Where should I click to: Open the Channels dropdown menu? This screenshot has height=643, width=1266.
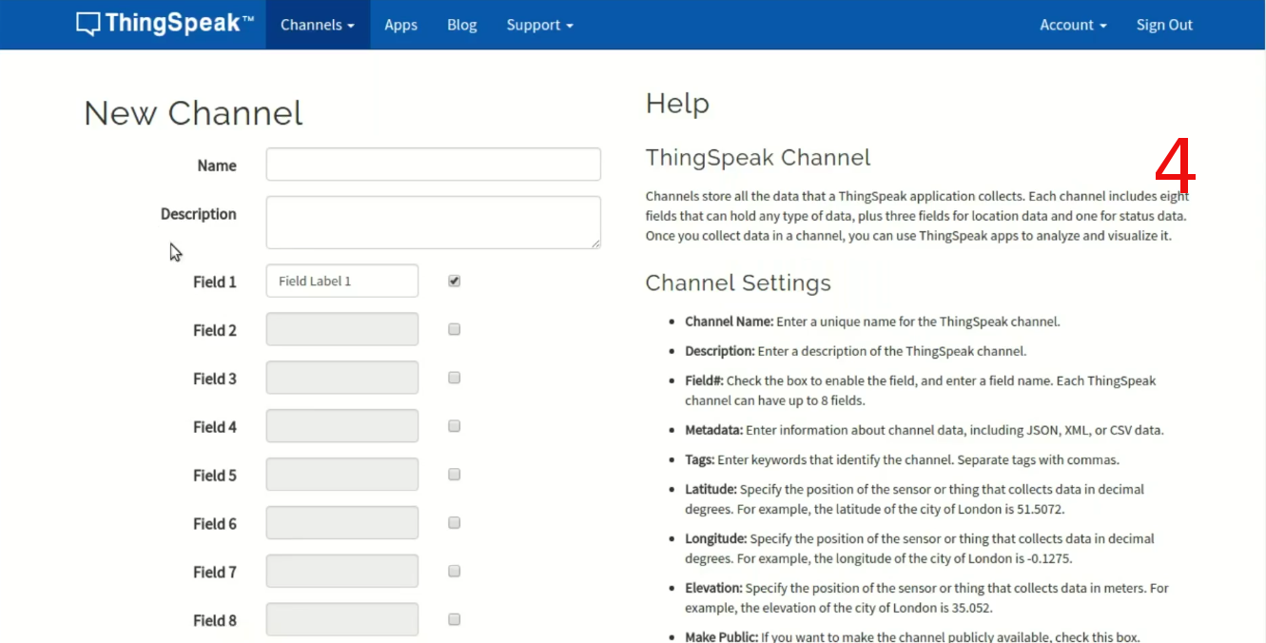click(x=317, y=25)
